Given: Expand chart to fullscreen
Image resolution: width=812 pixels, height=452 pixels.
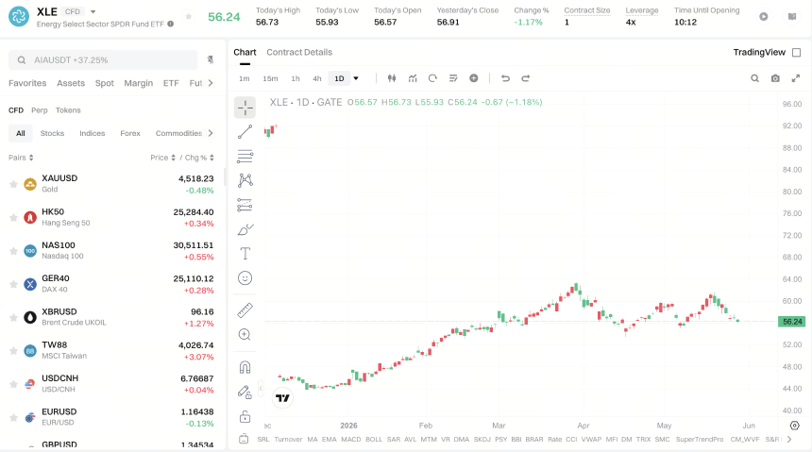Looking at the screenshot, I should 796,78.
